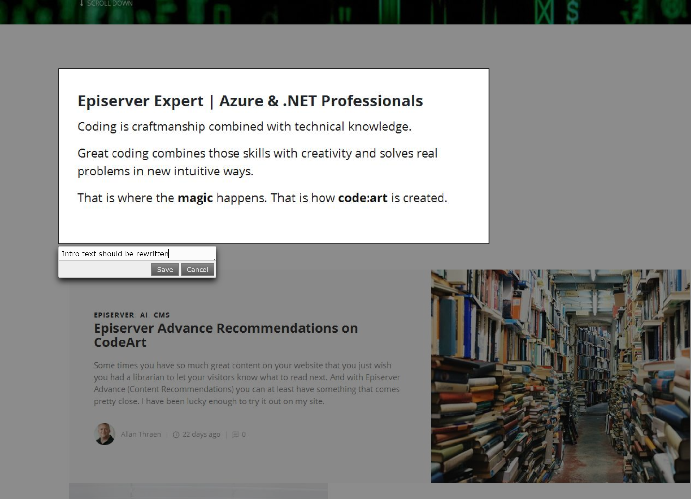Screen dimensions: 691x499
Task: Click the SCROLL DOWN link at the top
Action: (x=106, y=3)
